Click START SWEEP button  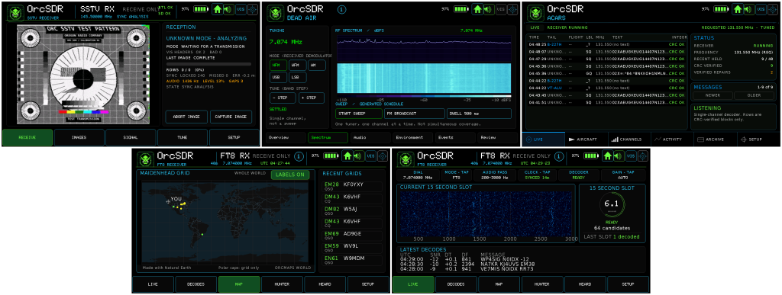point(359,114)
